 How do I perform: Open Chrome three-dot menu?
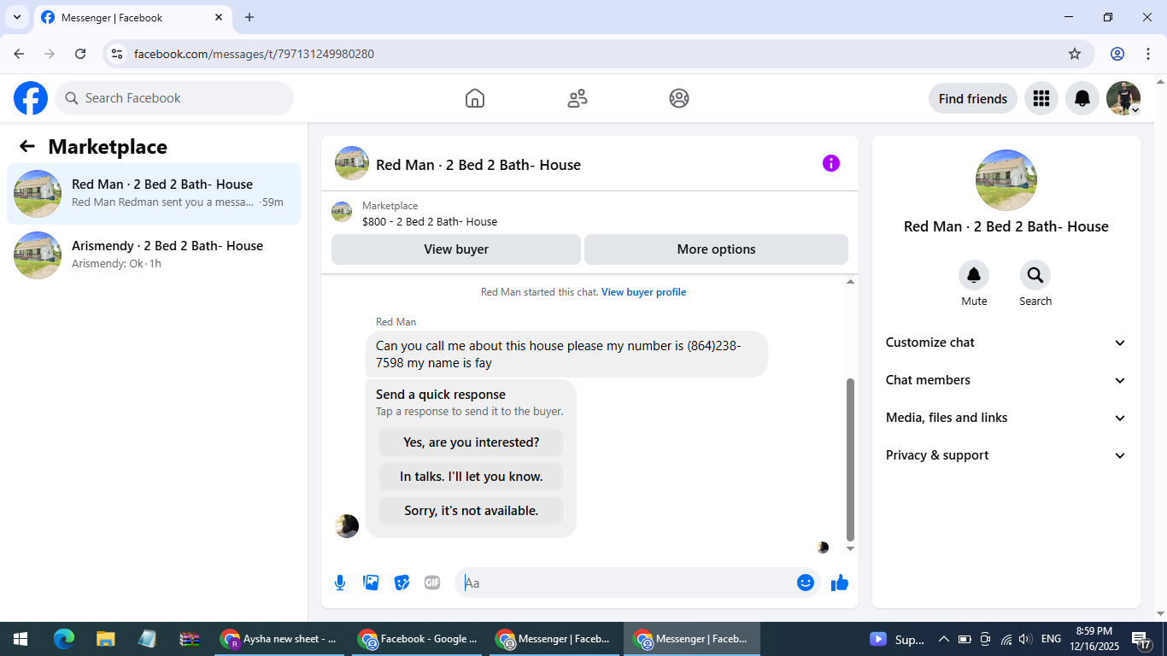pos(1148,54)
